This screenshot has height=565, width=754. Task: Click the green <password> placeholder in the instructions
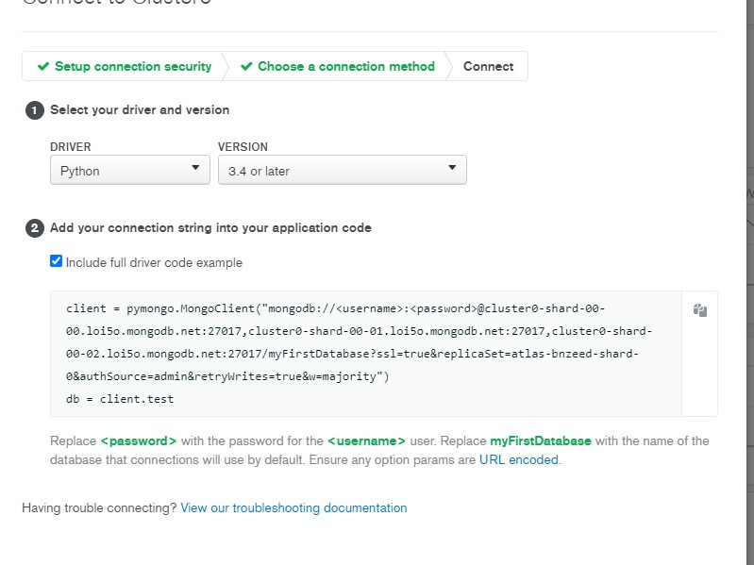coord(139,440)
